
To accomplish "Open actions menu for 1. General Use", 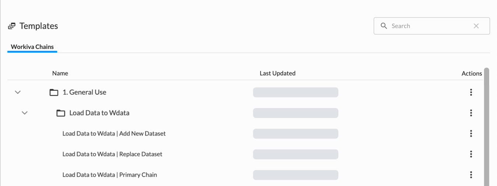I will pyautogui.click(x=471, y=92).
